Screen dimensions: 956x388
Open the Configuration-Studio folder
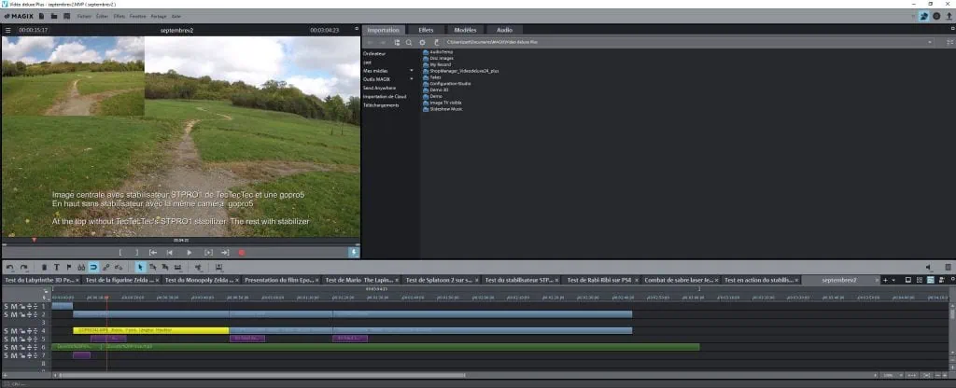point(446,83)
